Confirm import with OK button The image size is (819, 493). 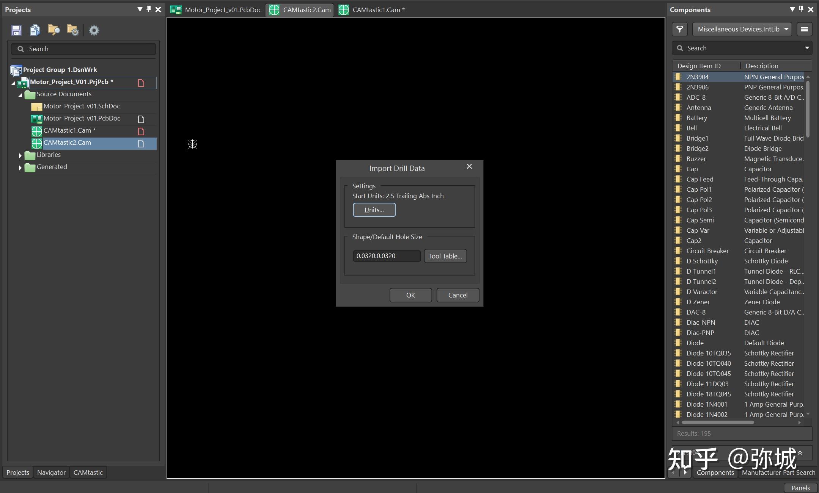410,295
